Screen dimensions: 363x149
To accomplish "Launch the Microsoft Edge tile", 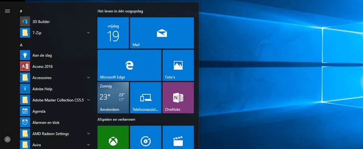I will click(129, 66).
